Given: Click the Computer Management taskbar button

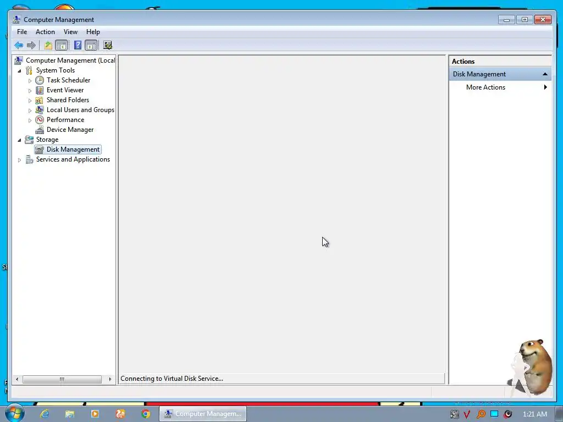Looking at the screenshot, I should (203, 414).
